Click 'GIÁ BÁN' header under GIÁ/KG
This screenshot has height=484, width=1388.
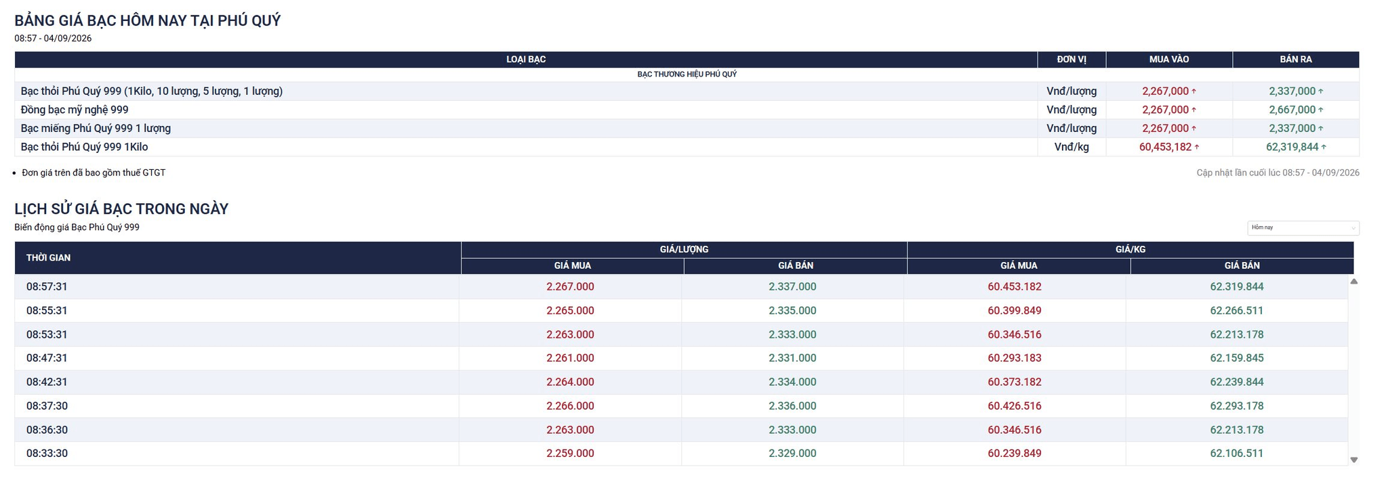pos(1242,266)
